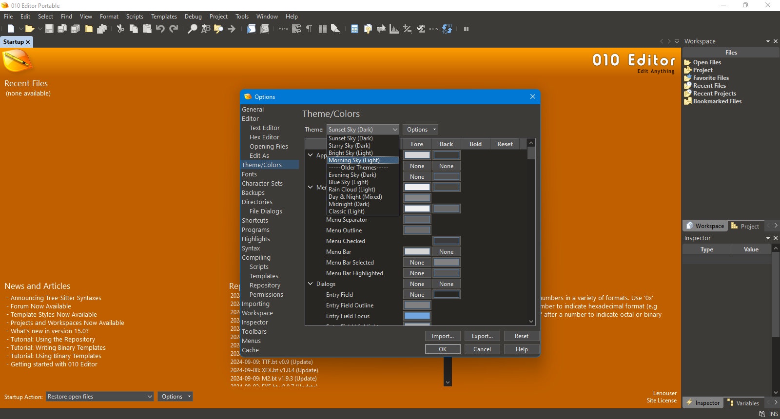This screenshot has width=780, height=419.
Task: Open the Startup Action combo box
Action: coord(100,397)
